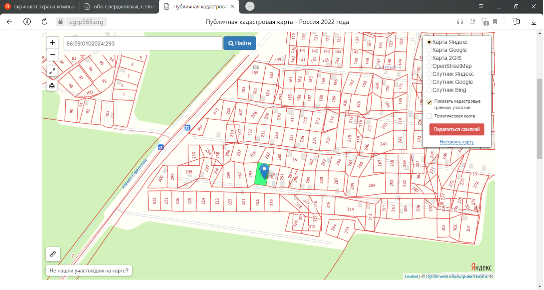Bookmark this page
Viewport: 544px width, 290px height.
click(495, 22)
